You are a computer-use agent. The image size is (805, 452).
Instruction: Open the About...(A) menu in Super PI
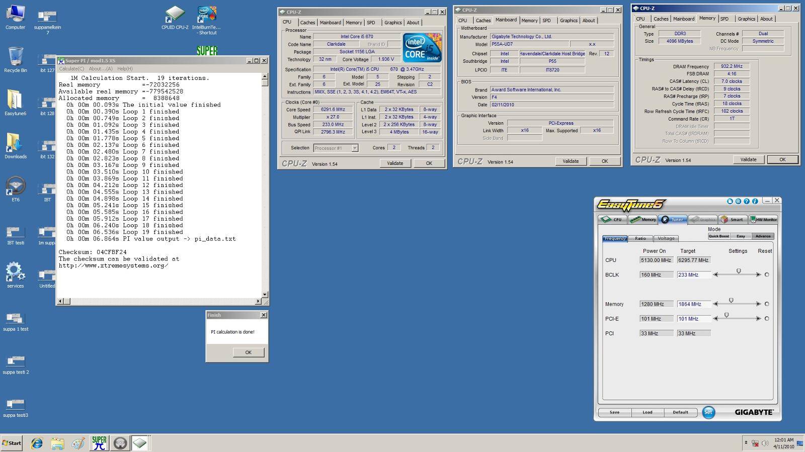point(101,68)
